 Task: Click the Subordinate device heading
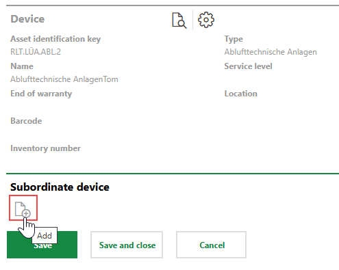[60, 187]
